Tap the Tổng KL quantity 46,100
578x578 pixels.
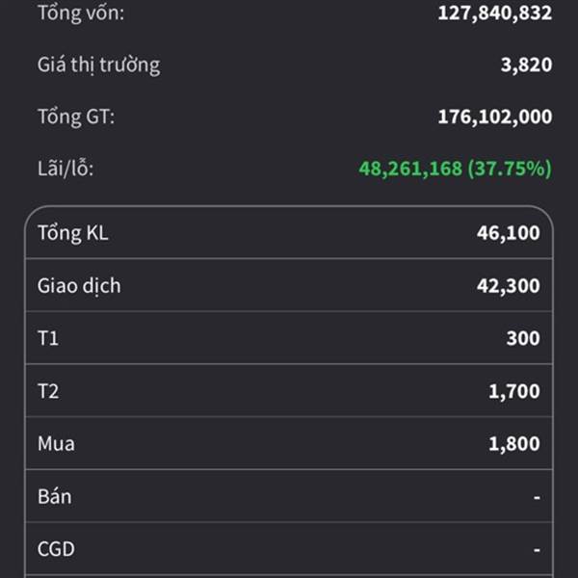coord(508,233)
